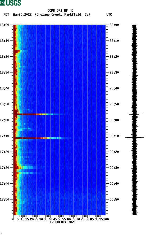
Task: Click the '16:30' PDT time label
Action: click(4, 72)
